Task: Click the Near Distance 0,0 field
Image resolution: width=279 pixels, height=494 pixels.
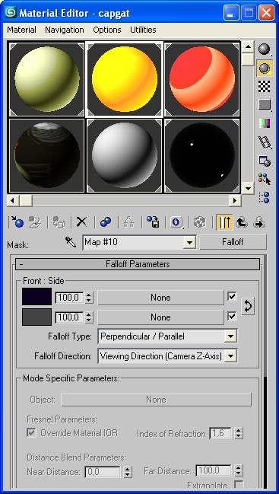Action: pyautogui.click(x=103, y=472)
